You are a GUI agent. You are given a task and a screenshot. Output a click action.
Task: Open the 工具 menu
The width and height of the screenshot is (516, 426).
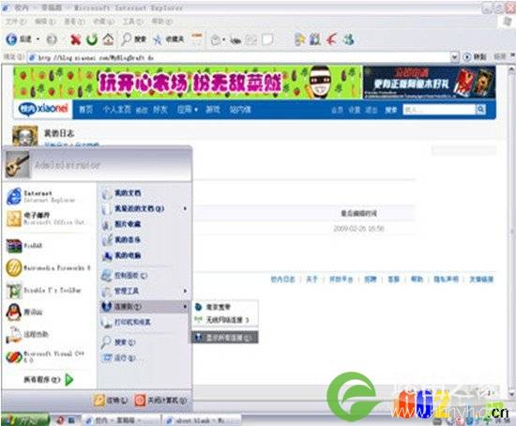[x=132, y=22]
